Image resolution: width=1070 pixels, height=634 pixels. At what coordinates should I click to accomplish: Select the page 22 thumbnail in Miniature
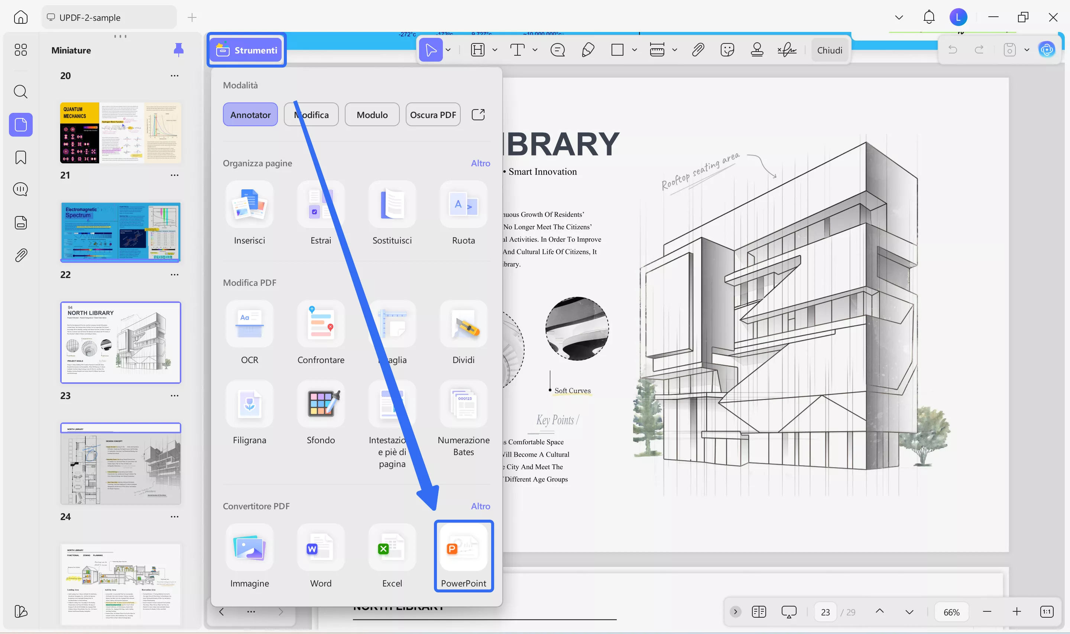click(x=120, y=232)
